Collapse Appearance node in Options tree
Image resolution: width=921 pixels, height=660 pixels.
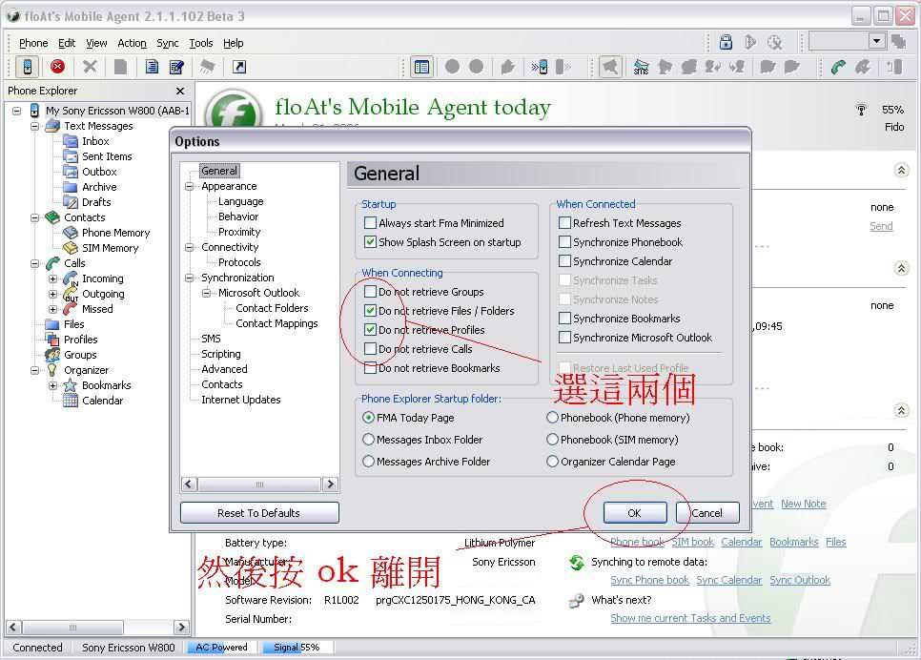[x=189, y=186]
